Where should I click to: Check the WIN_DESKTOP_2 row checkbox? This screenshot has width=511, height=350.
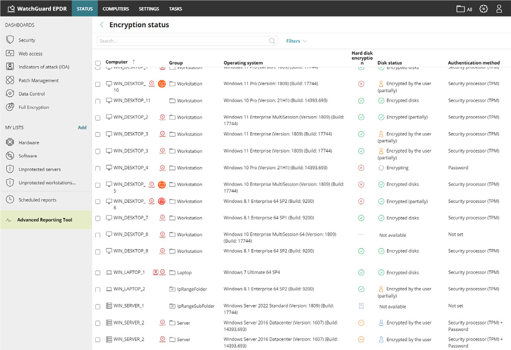98,118
